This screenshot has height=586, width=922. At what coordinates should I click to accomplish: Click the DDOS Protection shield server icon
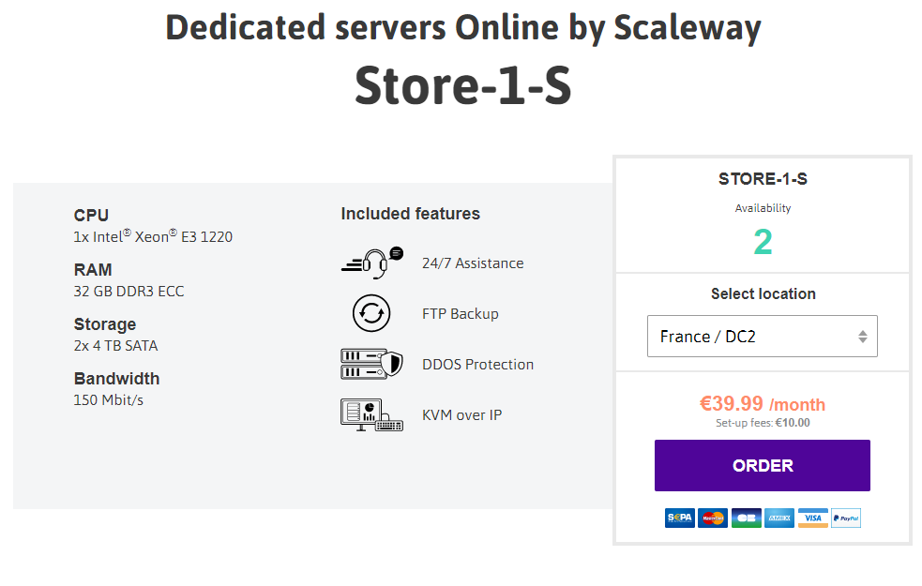tap(371, 364)
